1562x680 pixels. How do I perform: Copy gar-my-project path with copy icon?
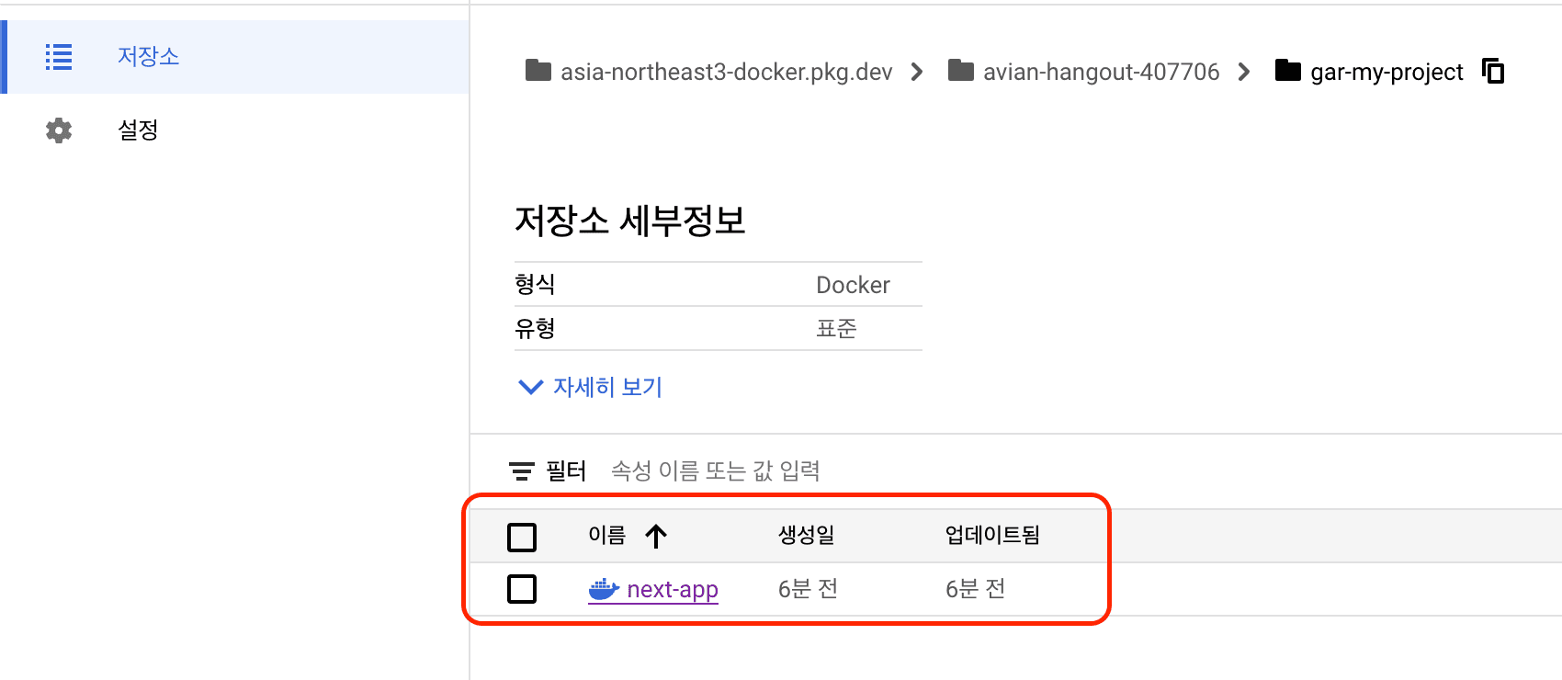[1493, 71]
